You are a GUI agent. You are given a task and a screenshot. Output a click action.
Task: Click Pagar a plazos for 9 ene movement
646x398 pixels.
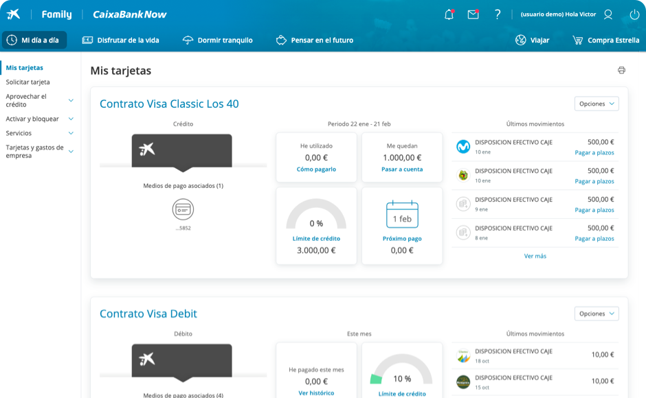click(594, 210)
